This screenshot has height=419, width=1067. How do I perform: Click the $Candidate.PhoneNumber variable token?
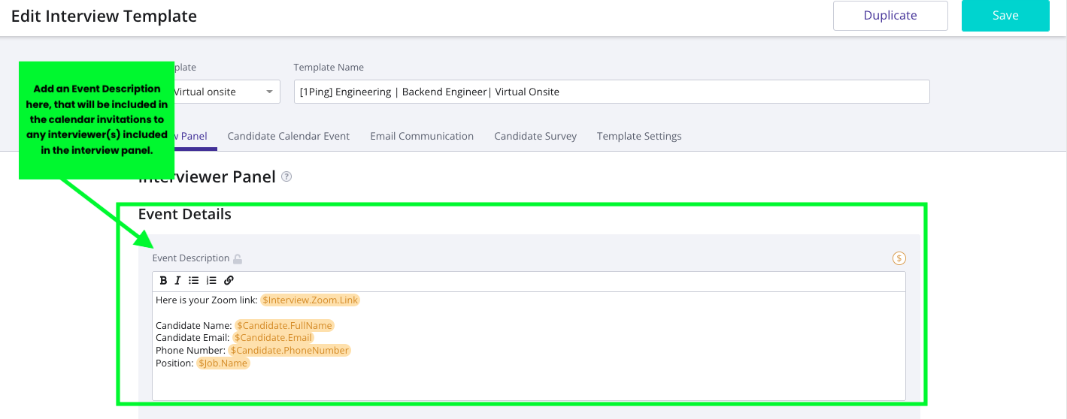click(x=289, y=351)
